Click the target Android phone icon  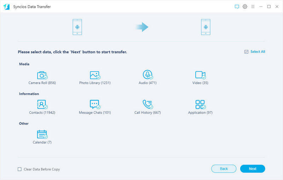[206, 27]
